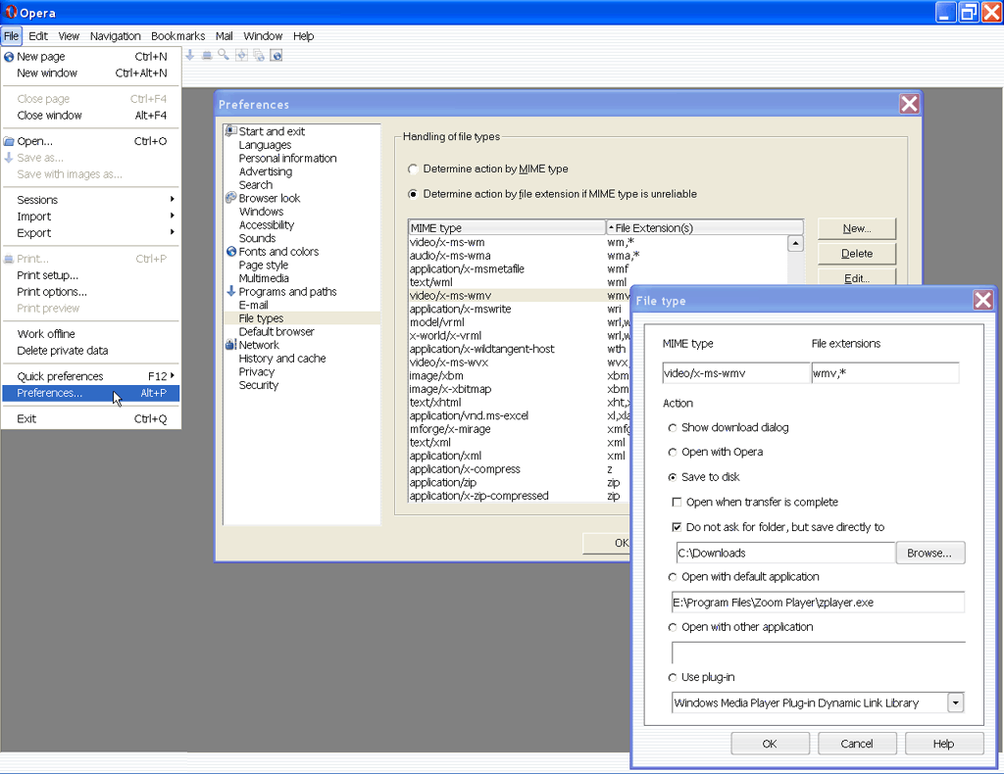This screenshot has height=774, width=1004.
Task: Choose Preferences from the File menu
Action: 49,391
